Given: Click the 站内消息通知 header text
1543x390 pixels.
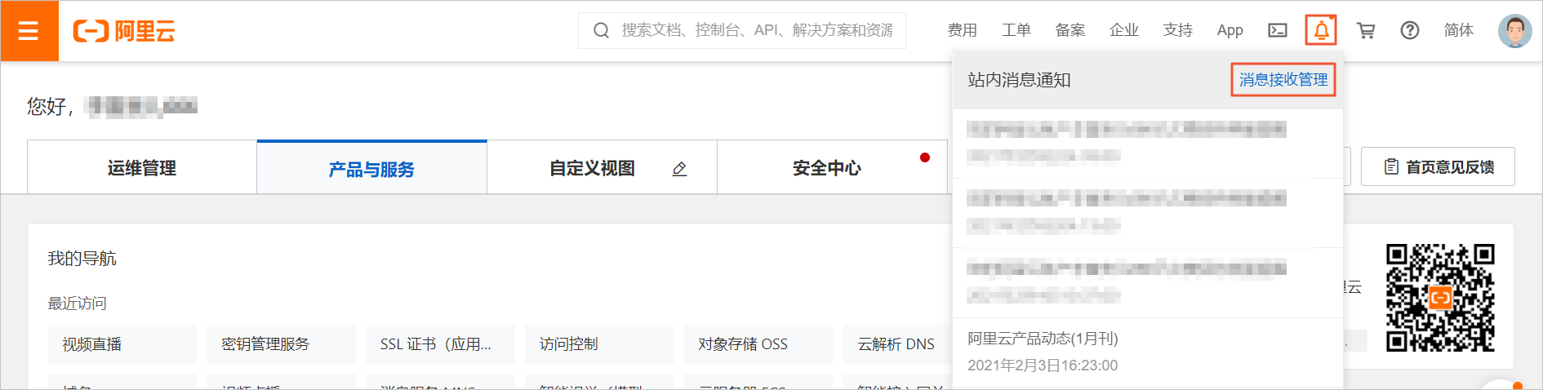Looking at the screenshot, I should tap(1019, 80).
